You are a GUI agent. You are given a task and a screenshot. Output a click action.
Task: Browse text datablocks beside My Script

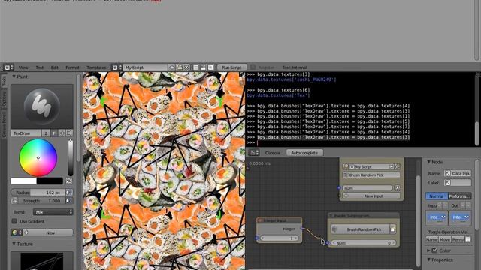(x=117, y=67)
